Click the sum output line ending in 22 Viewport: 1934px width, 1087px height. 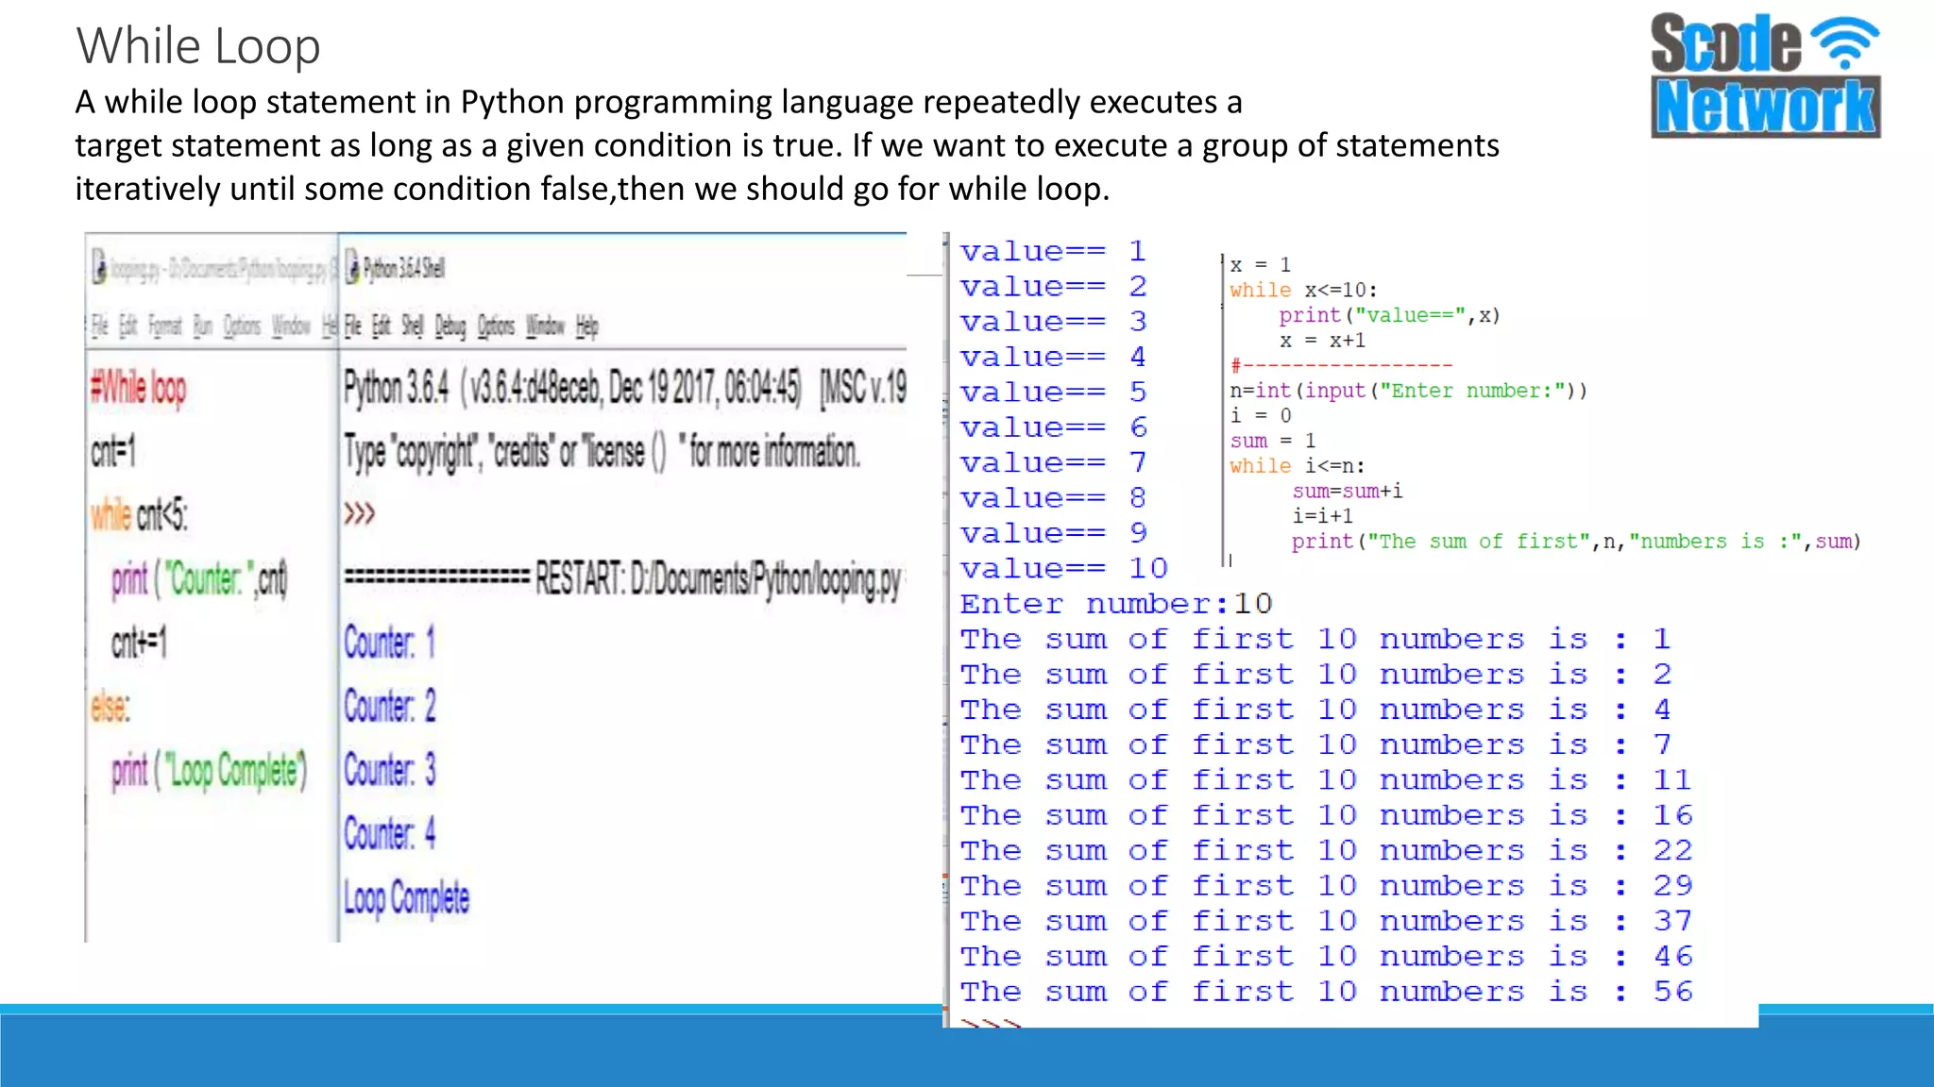1327,851
